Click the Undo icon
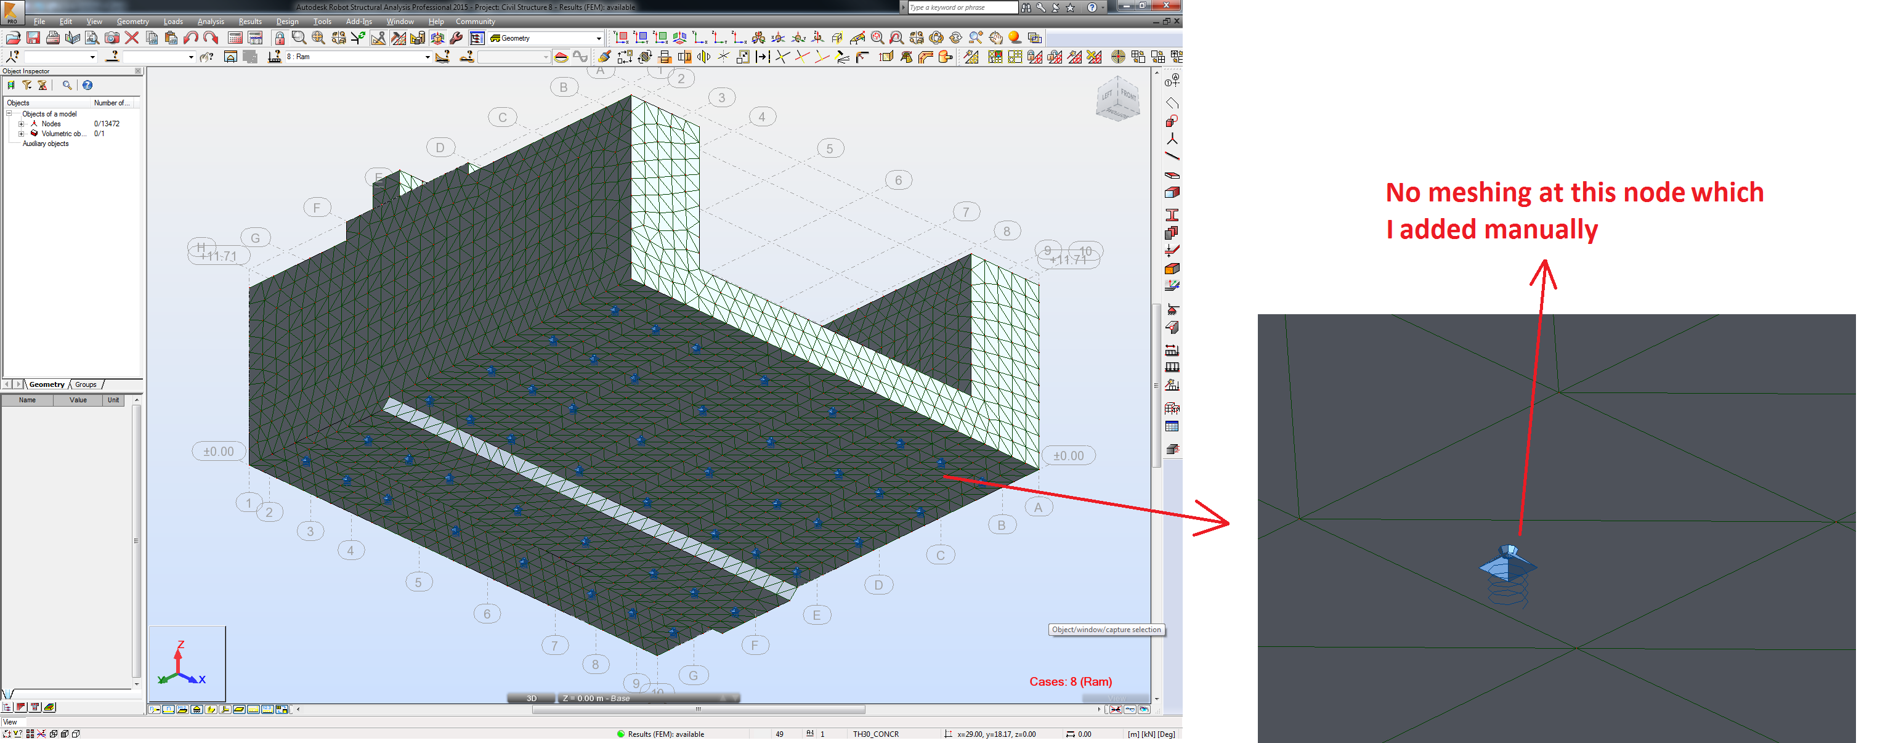The image size is (1880, 743). point(190,38)
